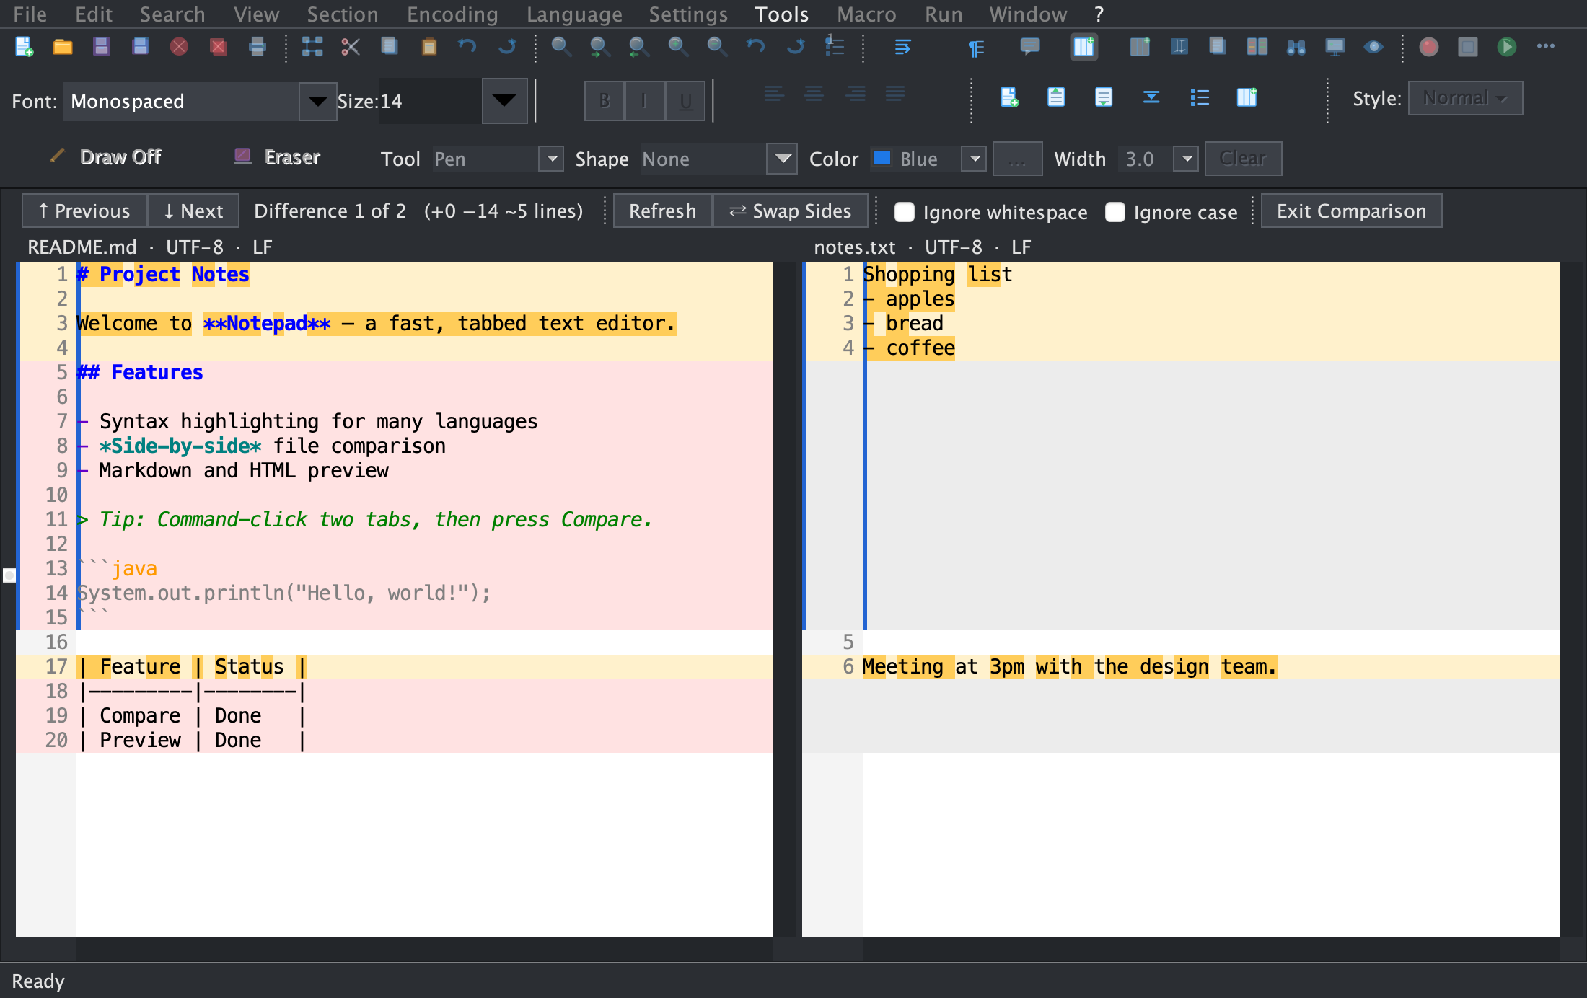Click the three-dots toolbar overflow icon
1587x998 pixels.
click(1545, 46)
